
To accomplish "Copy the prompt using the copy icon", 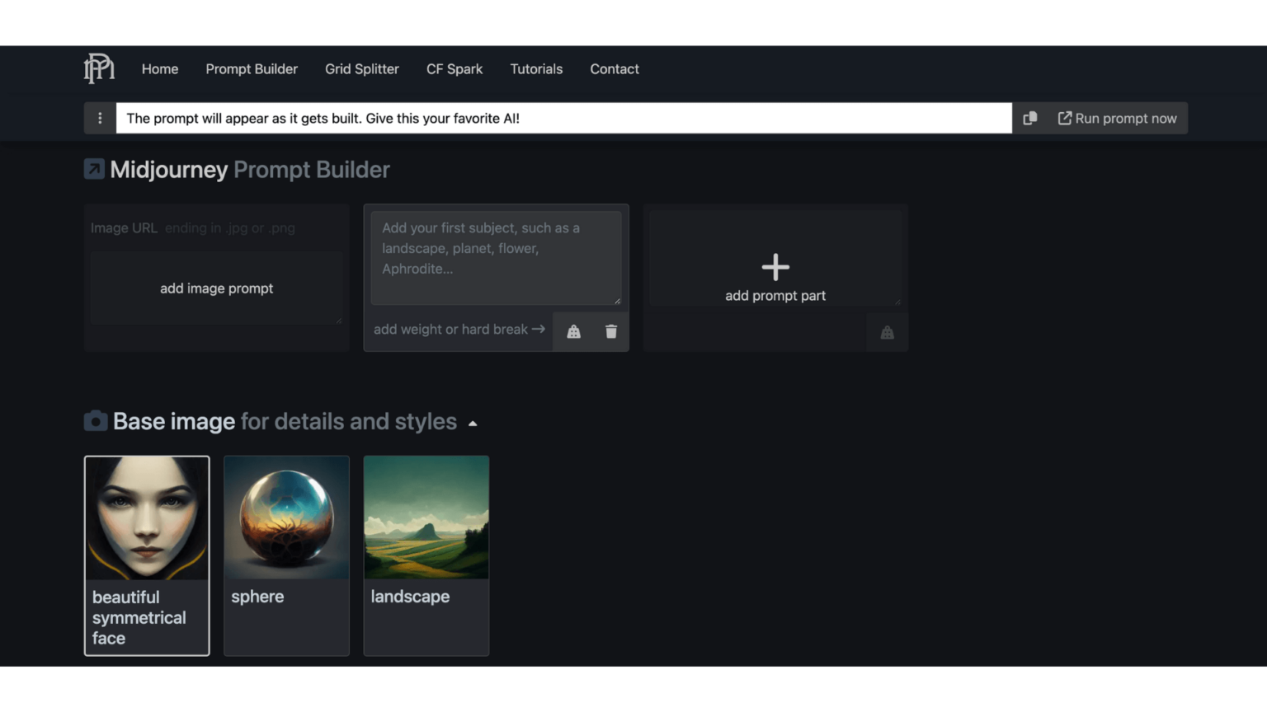I will point(1029,118).
